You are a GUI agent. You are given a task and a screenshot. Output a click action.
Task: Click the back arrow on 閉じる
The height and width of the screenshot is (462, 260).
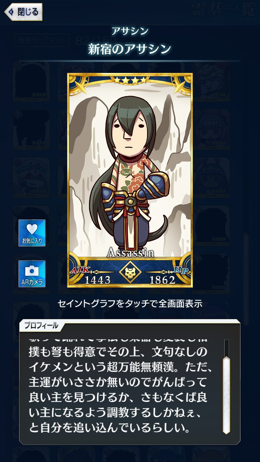(x=11, y=12)
